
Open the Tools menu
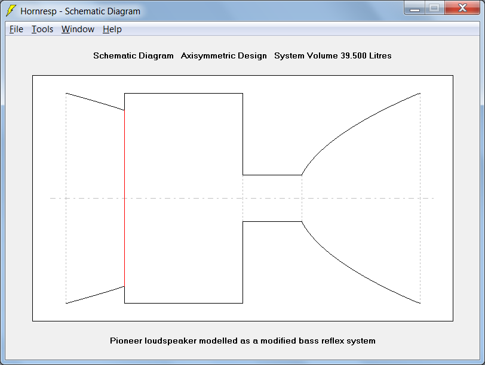[42, 29]
